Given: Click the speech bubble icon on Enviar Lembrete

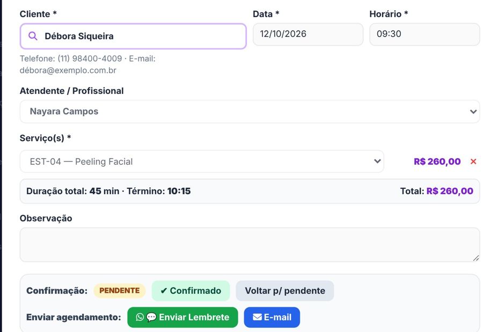Looking at the screenshot, I should pos(151,317).
